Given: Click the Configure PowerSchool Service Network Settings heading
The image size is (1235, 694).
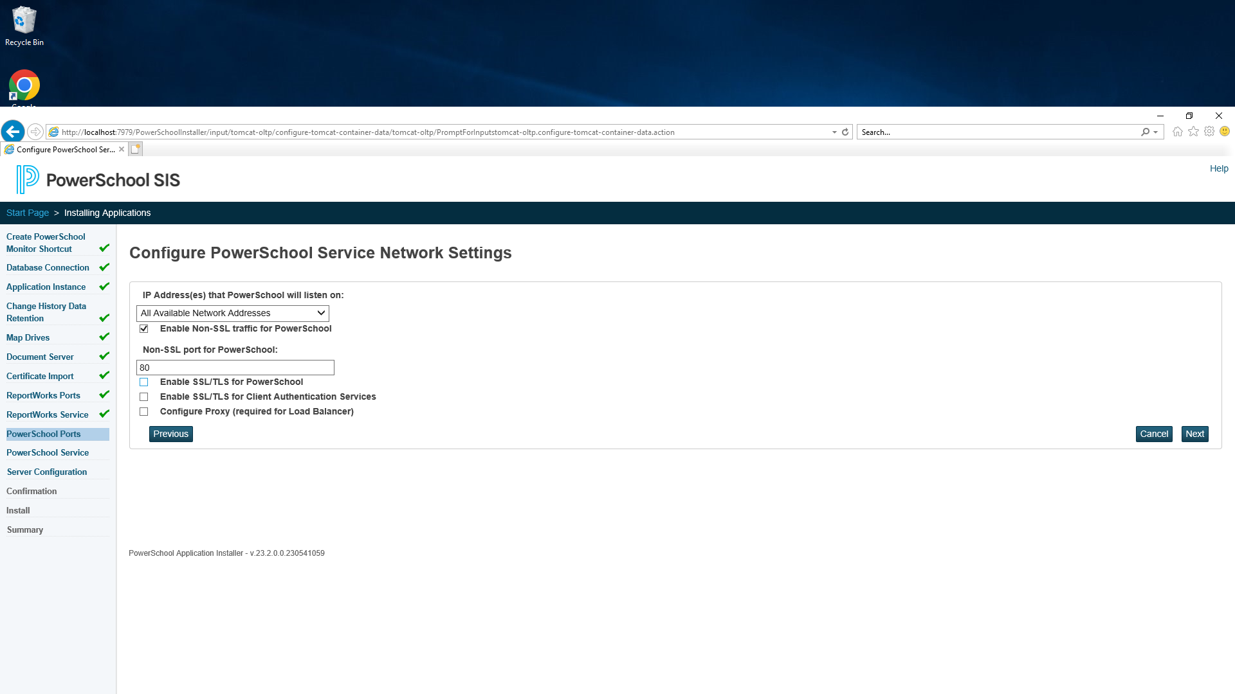Looking at the screenshot, I should coord(320,253).
